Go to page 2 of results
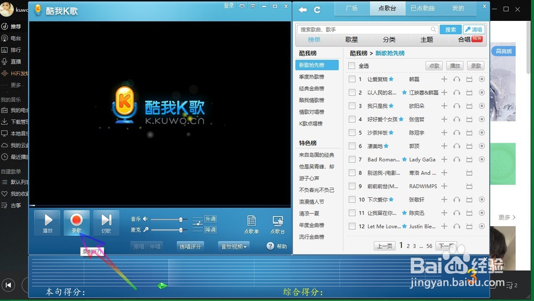This screenshot has width=534, height=301. tap(408, 246)
